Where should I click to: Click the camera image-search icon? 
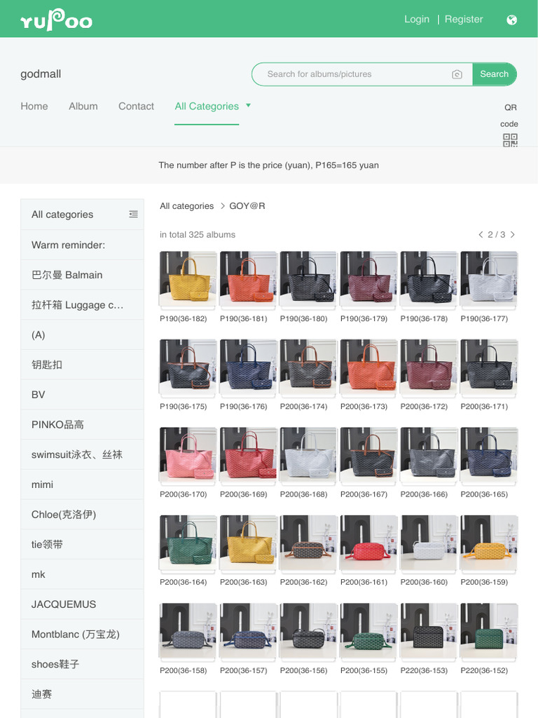point(457,74)
